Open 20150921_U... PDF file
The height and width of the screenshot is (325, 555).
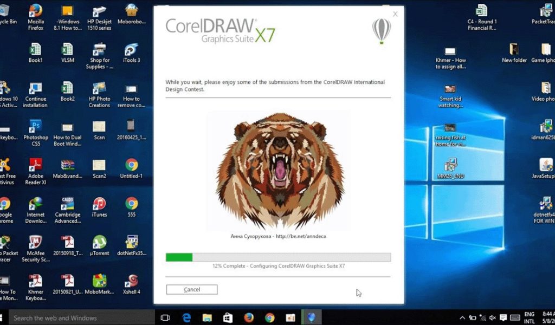[x=68, y=285]
